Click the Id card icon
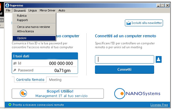Image resolution: width=172 pixels, height=110 pixels. [x=15, y=63]
